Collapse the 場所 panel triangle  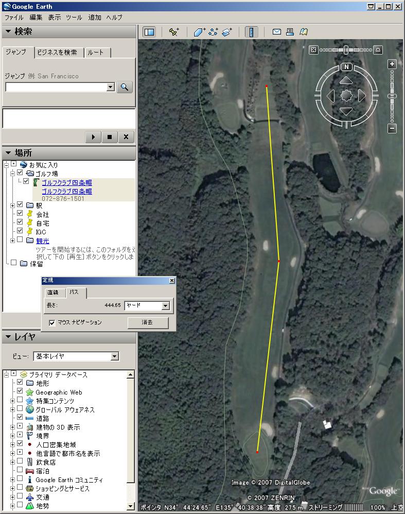coord(8,153)
